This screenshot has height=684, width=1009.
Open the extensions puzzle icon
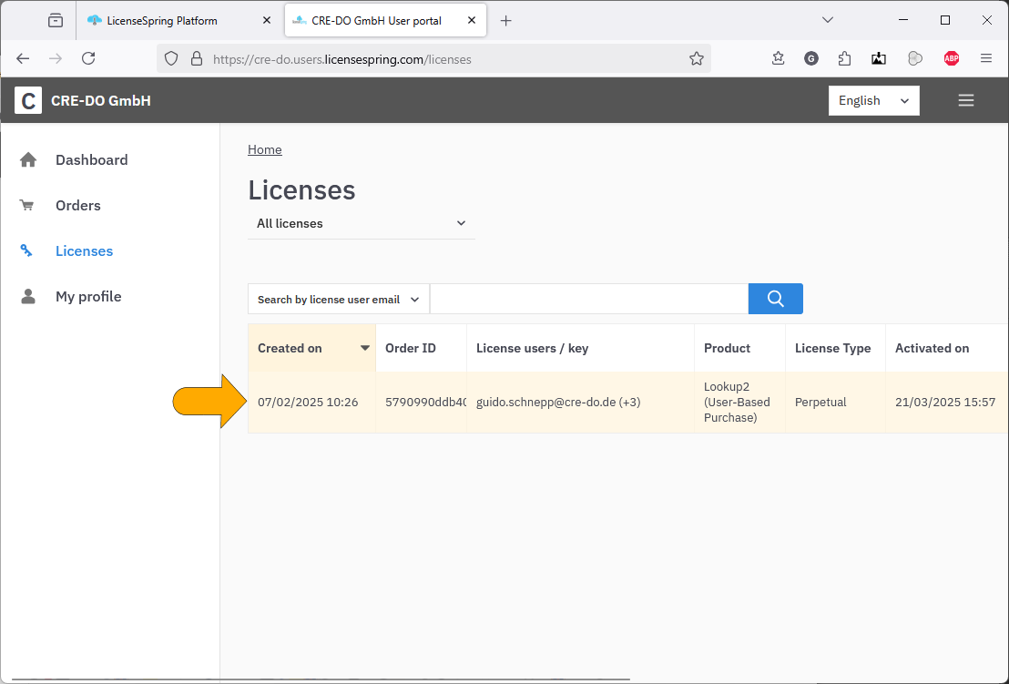pos(844,58)
